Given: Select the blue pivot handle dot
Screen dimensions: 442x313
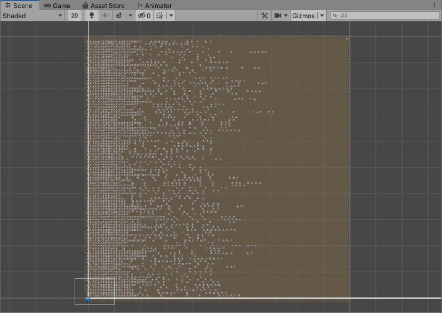Looking at the screenshot, I should click(x=87, y=299).
